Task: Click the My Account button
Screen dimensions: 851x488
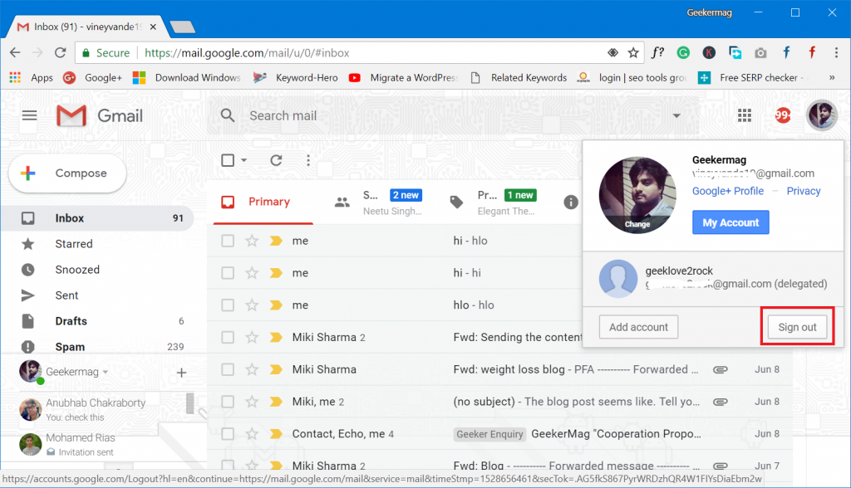Action: [x=730, y=222]
